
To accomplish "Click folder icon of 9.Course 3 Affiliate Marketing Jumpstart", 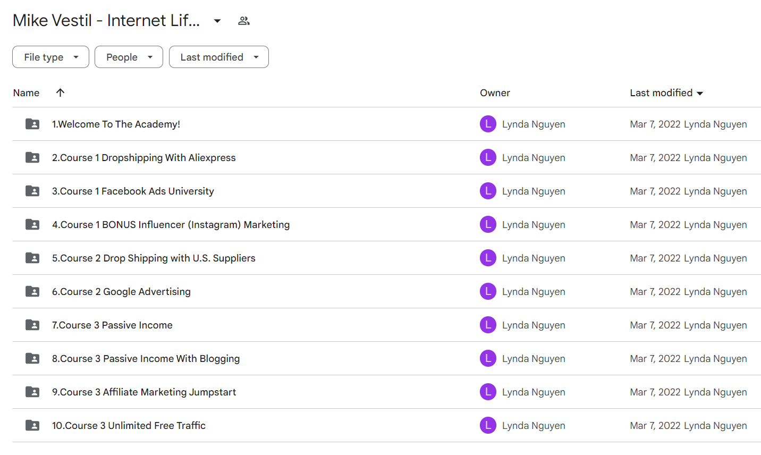I will click(x=32, y=392).
